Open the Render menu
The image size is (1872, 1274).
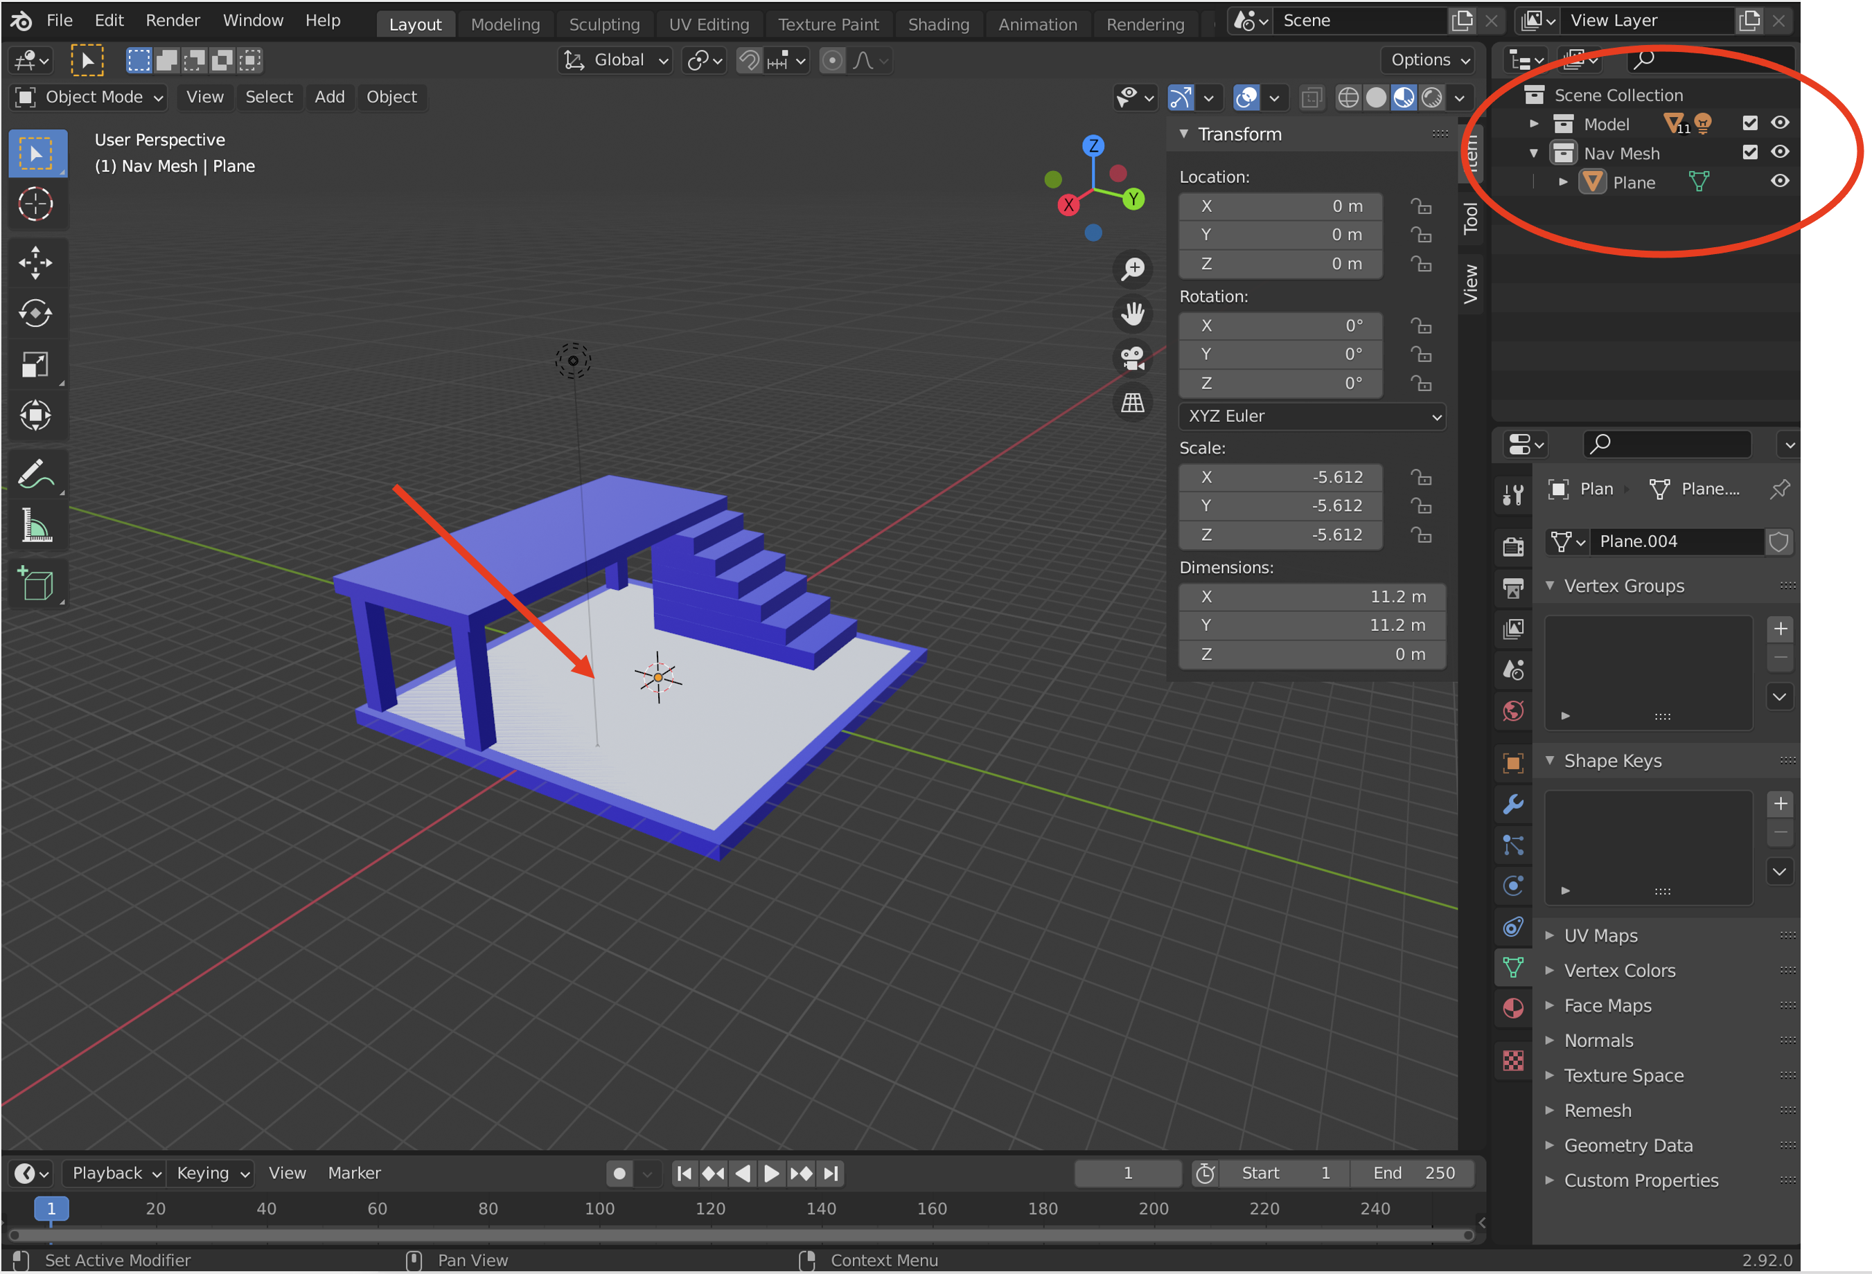tap(173, 20)
